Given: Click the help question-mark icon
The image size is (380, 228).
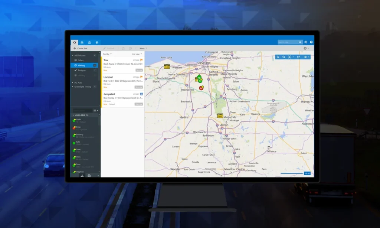Looking at the screenshot, I should 311,42.
